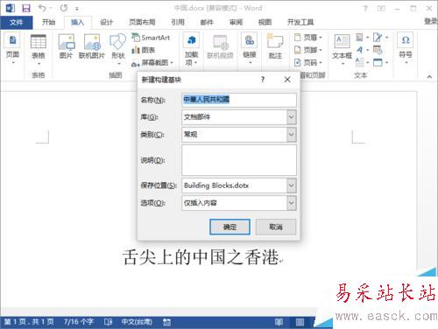
Task: Insert Date and Time icon
Action: [378, 50]
